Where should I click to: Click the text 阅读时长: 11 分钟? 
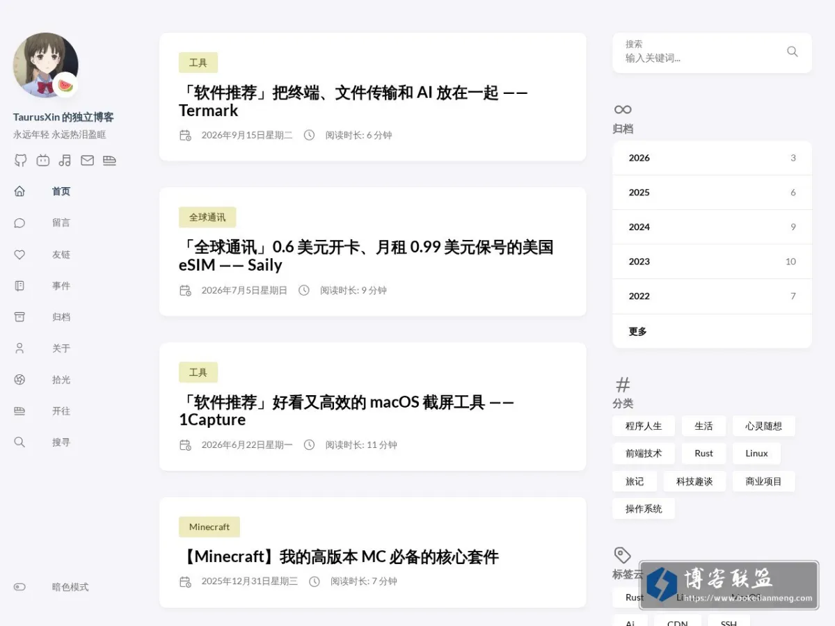coord(361,445)
